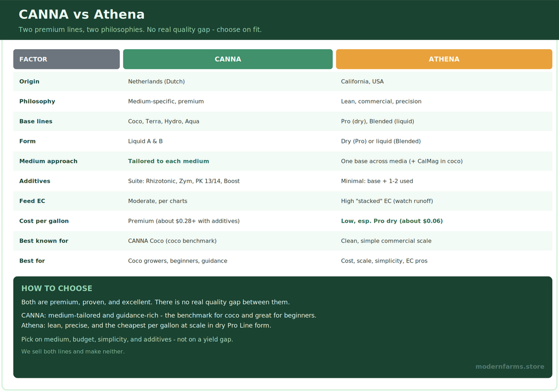The image size is (559, 392).
Task: Click the FACTOR column header
Action: coord(66,59)
